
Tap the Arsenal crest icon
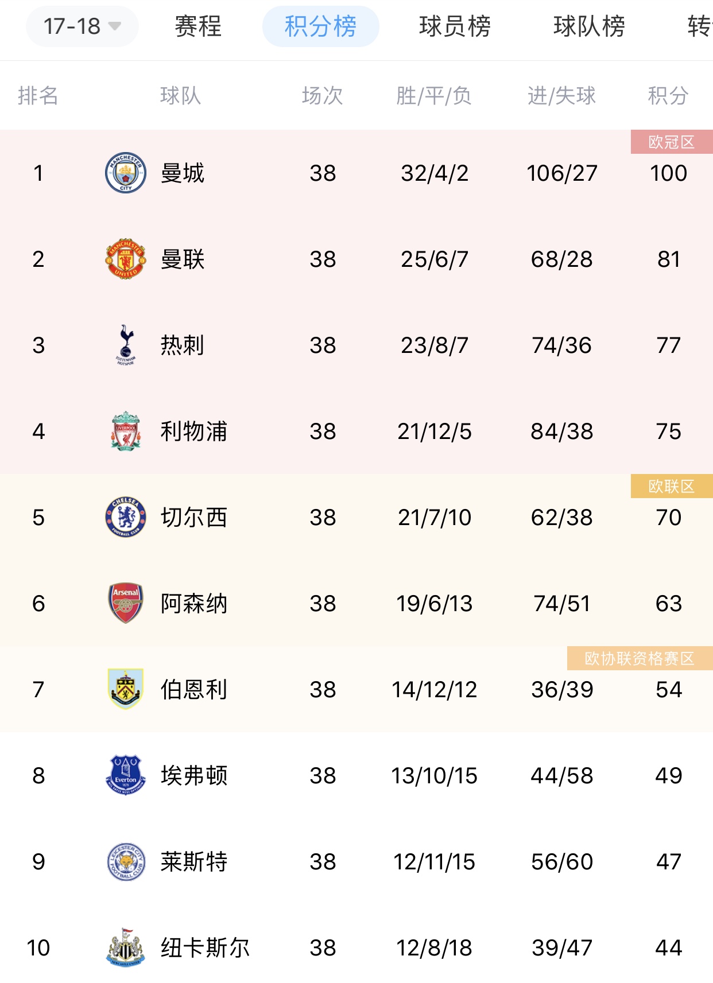tap(126, 603)
